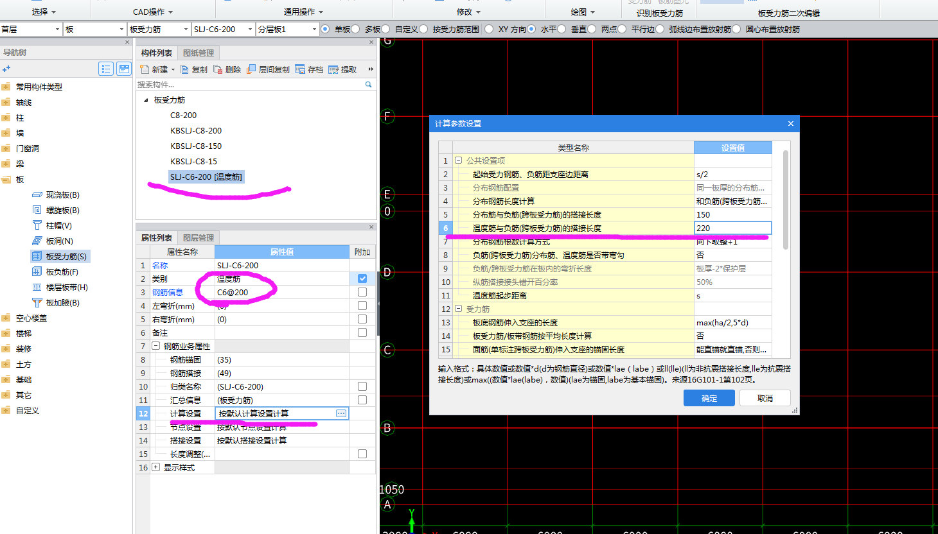Toggle the 附加 checkbox for 类别 row

pyautogui.click(x=362, y=279)
